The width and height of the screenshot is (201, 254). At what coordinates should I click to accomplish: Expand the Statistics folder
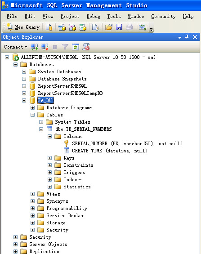pyautogui.click(x=50, y=187)
